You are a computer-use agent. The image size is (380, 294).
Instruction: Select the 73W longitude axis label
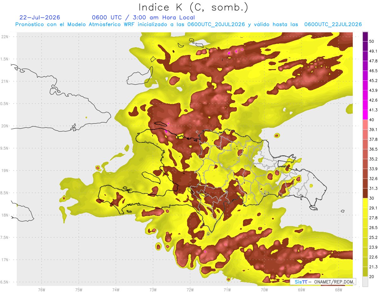[153, 290]
